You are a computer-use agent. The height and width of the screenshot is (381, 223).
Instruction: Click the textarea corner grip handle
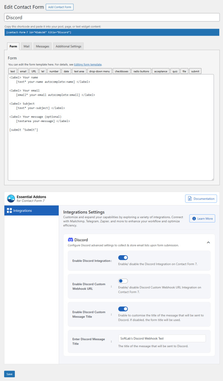(212, 179)
